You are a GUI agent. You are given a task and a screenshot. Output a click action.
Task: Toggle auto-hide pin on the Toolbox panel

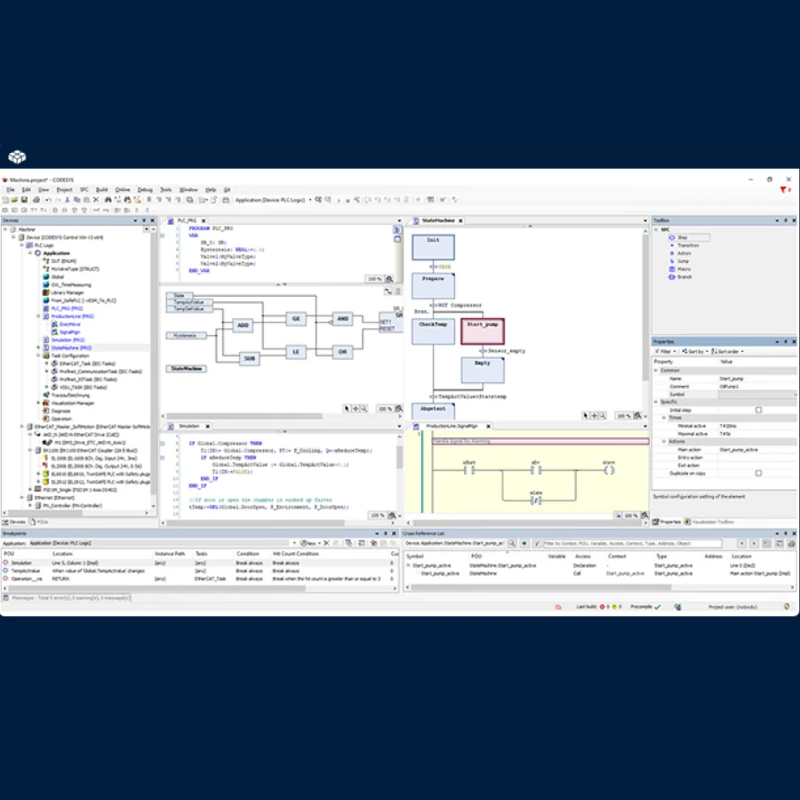pos(785,220)
